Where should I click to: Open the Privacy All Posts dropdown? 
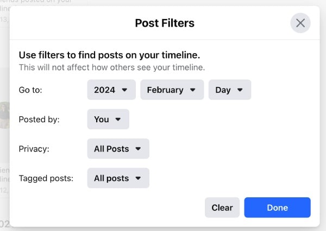point(117,148)
